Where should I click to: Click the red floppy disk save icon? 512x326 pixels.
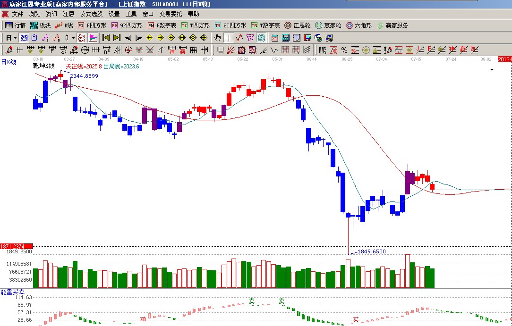point(307,38)
